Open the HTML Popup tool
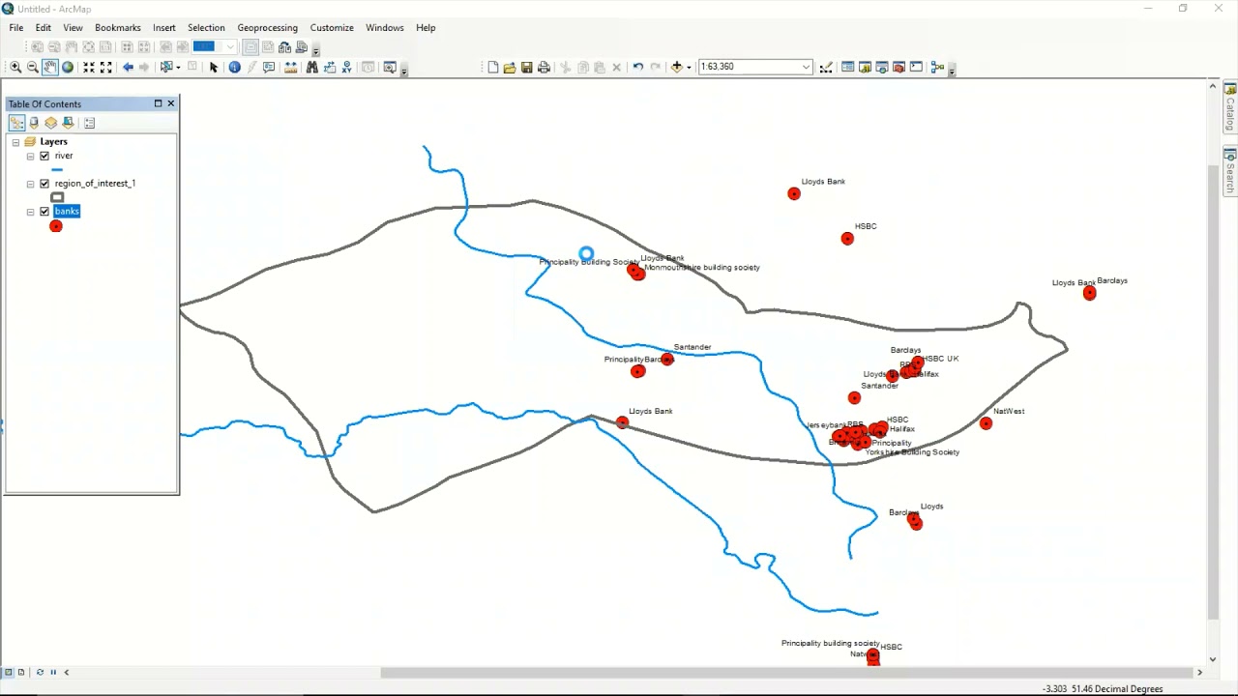The image size is (1238, 696). [x=269, y=67]
